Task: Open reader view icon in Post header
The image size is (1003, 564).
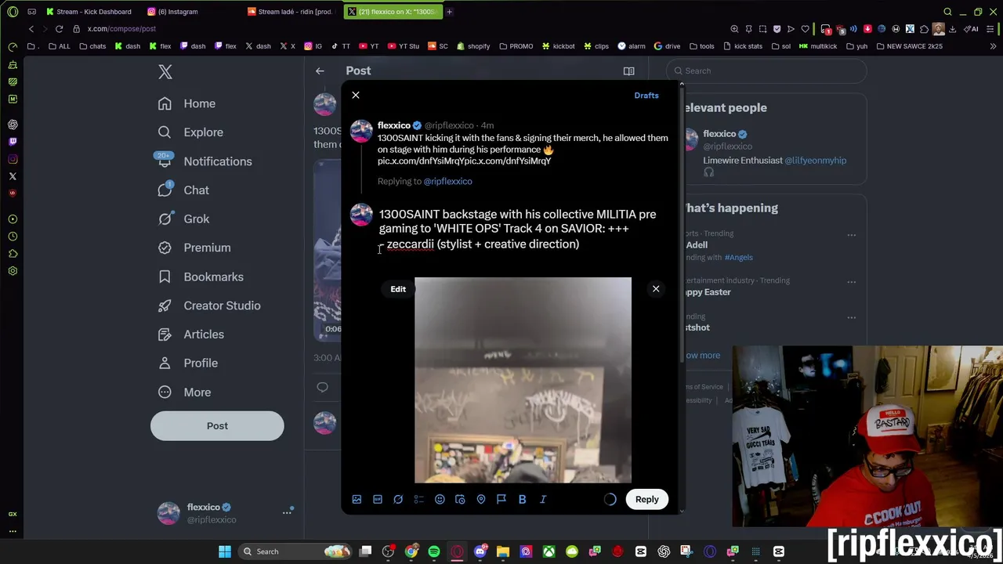Action: click(x=628, y=71)
